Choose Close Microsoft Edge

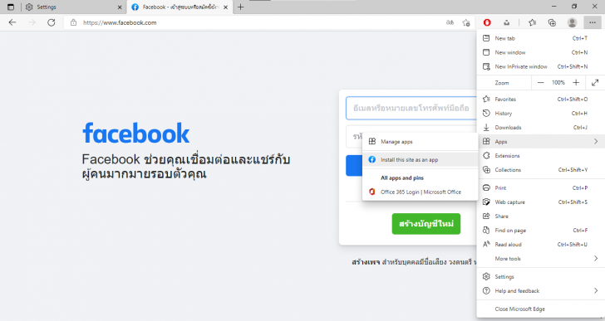click(540, 309)
